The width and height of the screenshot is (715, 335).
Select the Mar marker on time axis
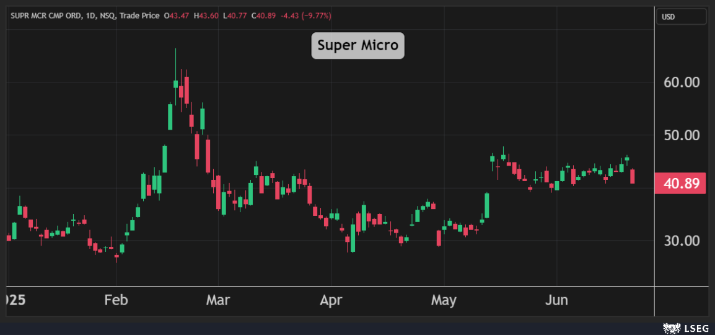coord(217,301)
